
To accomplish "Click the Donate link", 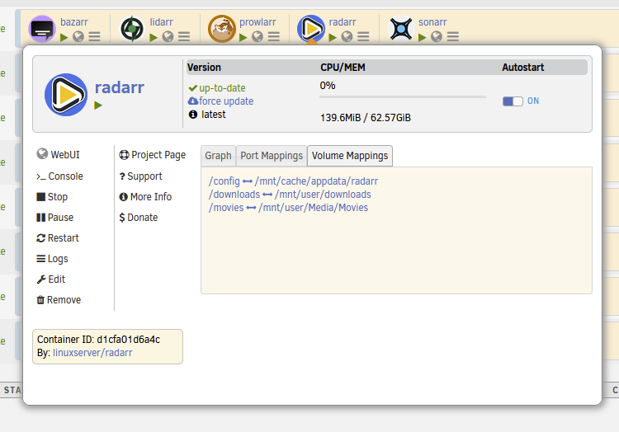I will (x=139, y=217).
